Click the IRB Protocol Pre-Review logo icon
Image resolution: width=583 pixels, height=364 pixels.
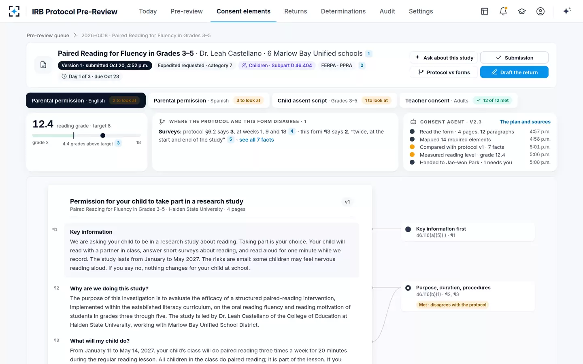(14, 11)
